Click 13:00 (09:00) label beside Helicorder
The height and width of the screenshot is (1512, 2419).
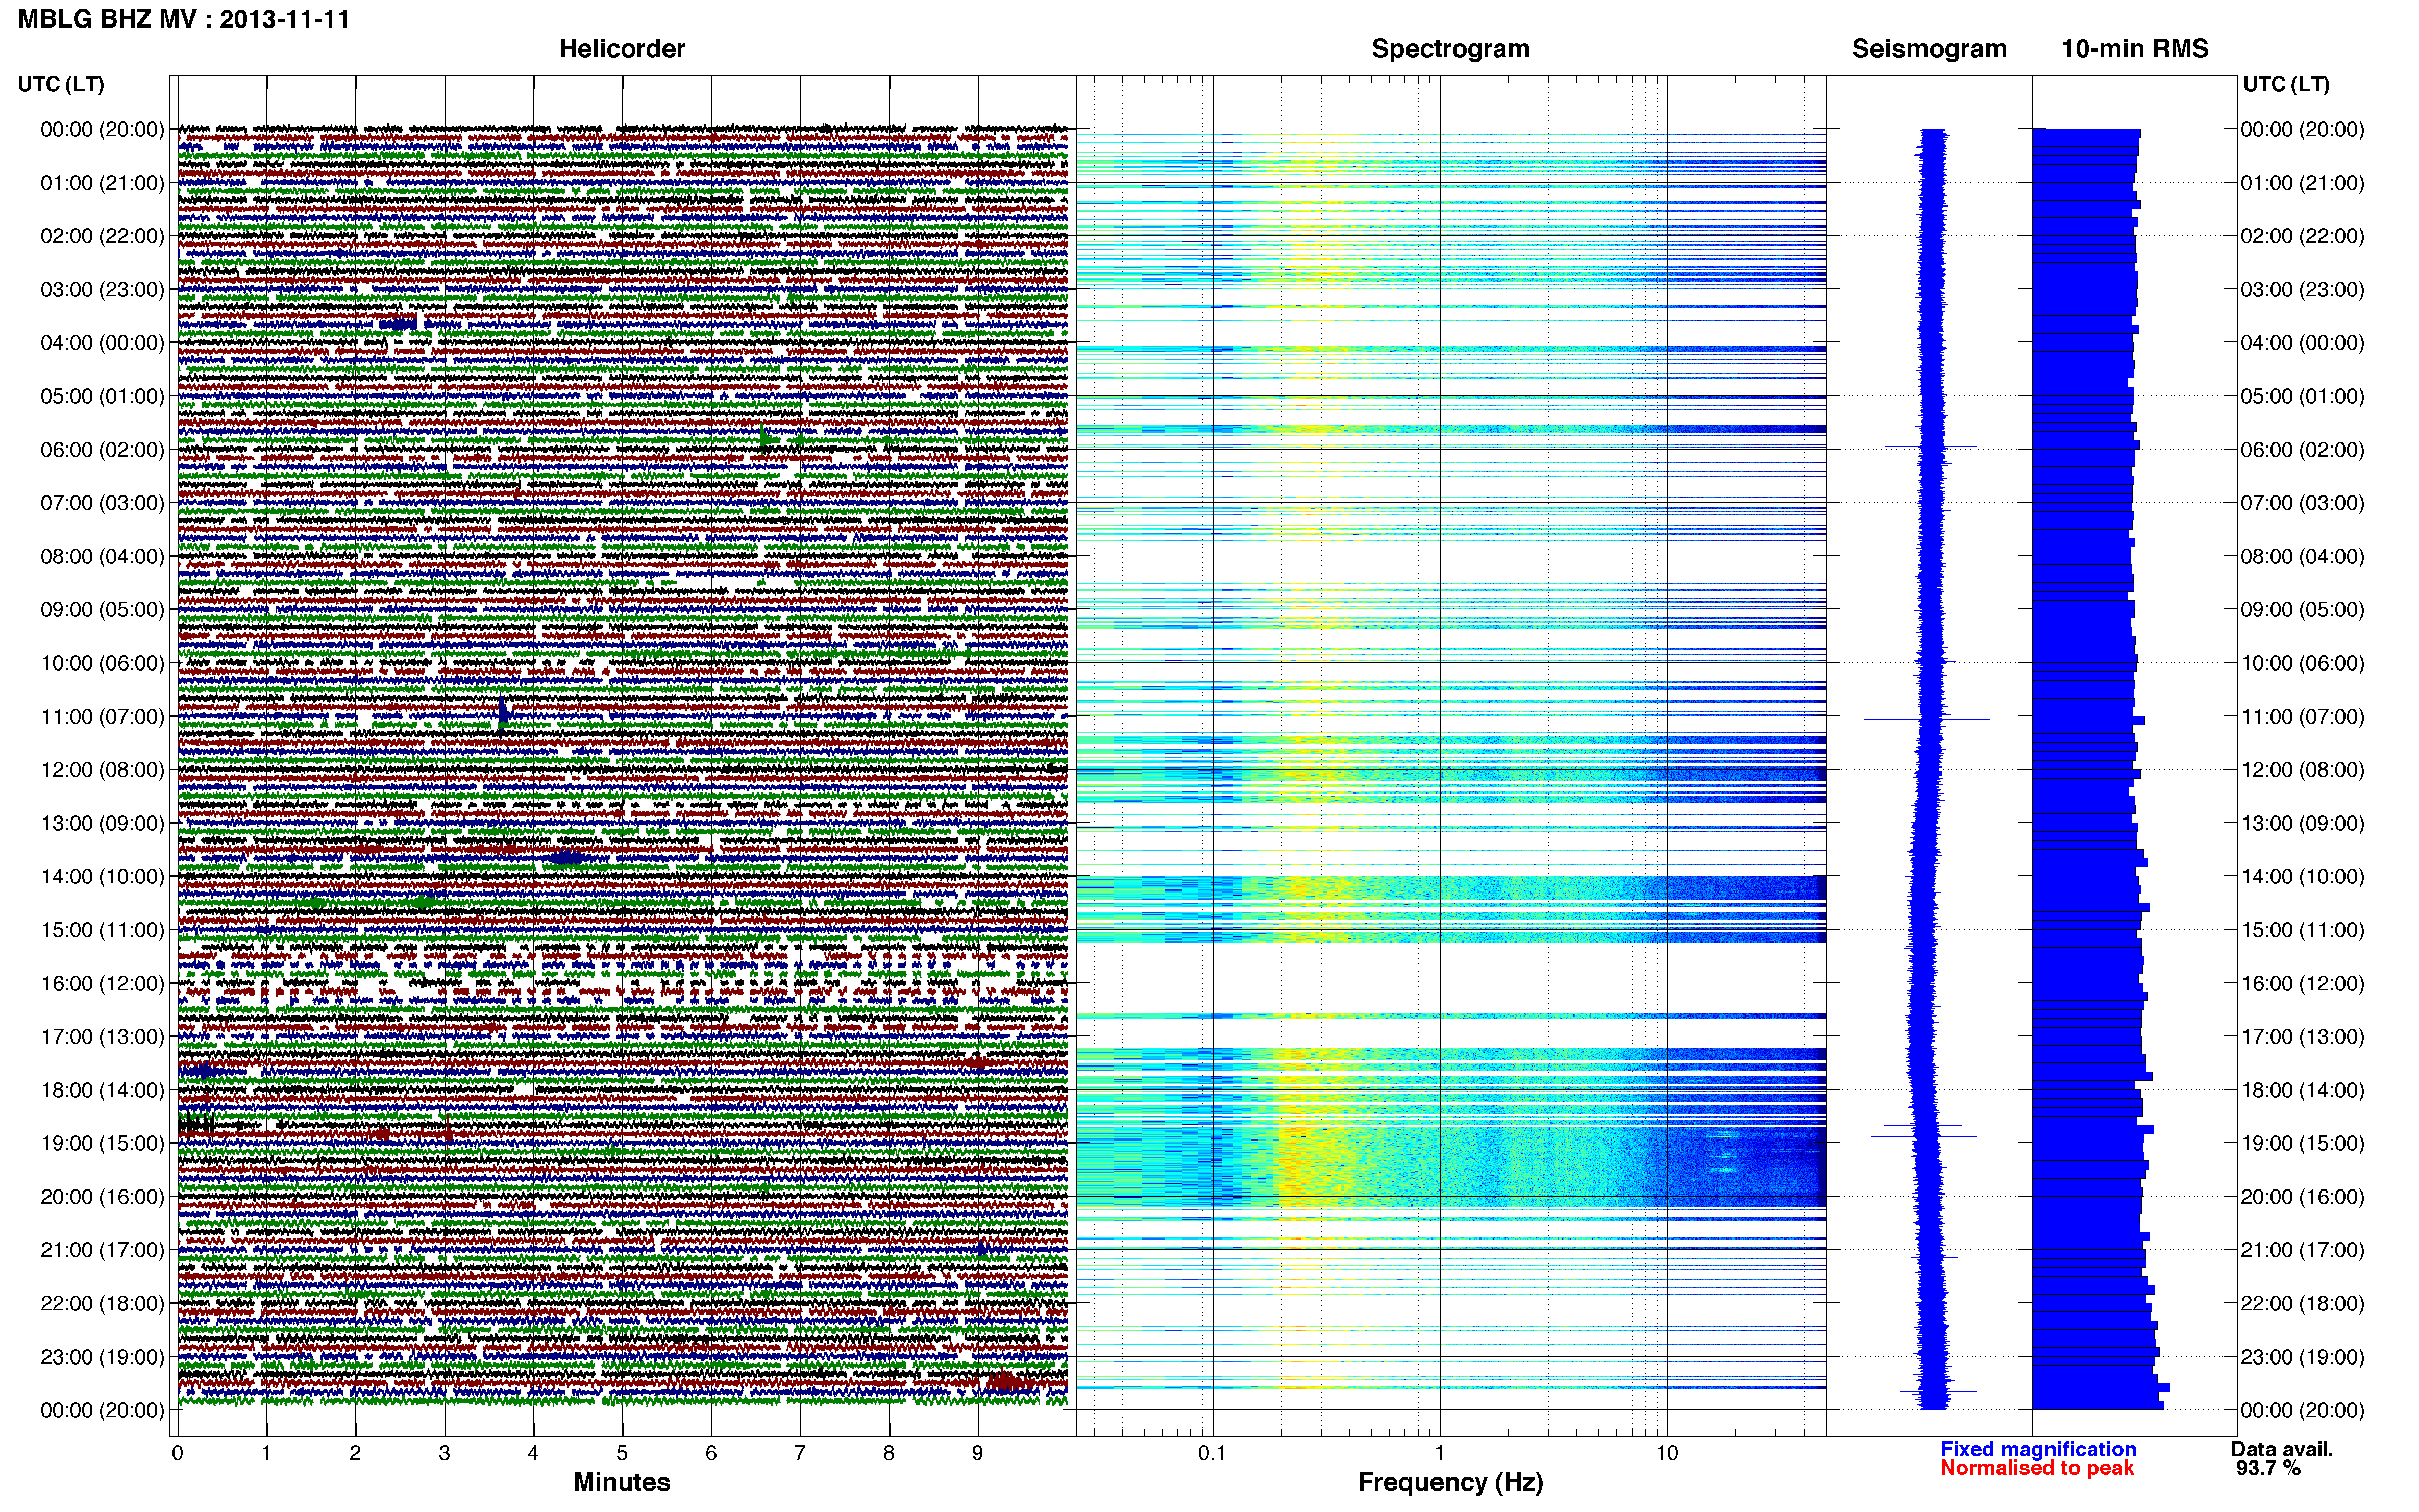pos(102,823)
